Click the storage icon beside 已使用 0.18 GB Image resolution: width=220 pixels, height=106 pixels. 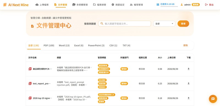[x=158, y=4]
